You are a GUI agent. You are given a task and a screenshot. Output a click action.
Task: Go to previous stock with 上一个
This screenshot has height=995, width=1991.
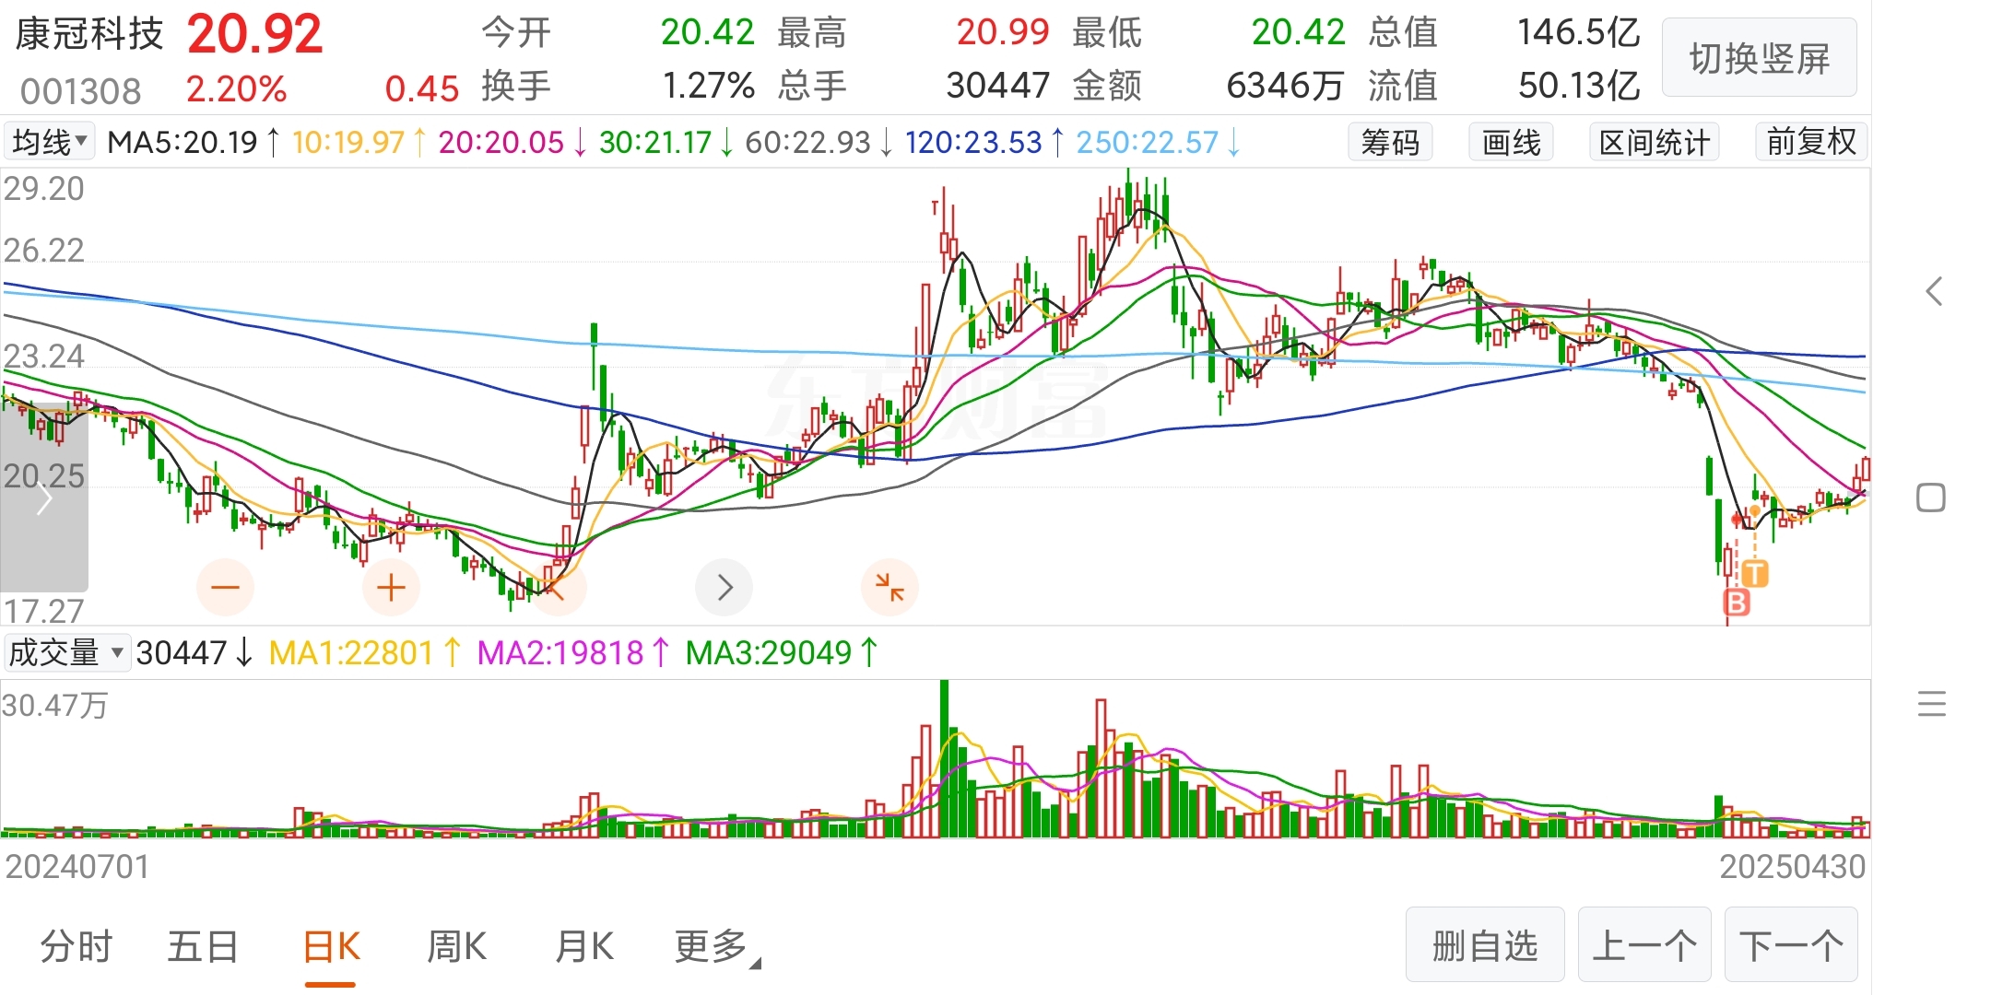click(1644, 945)
